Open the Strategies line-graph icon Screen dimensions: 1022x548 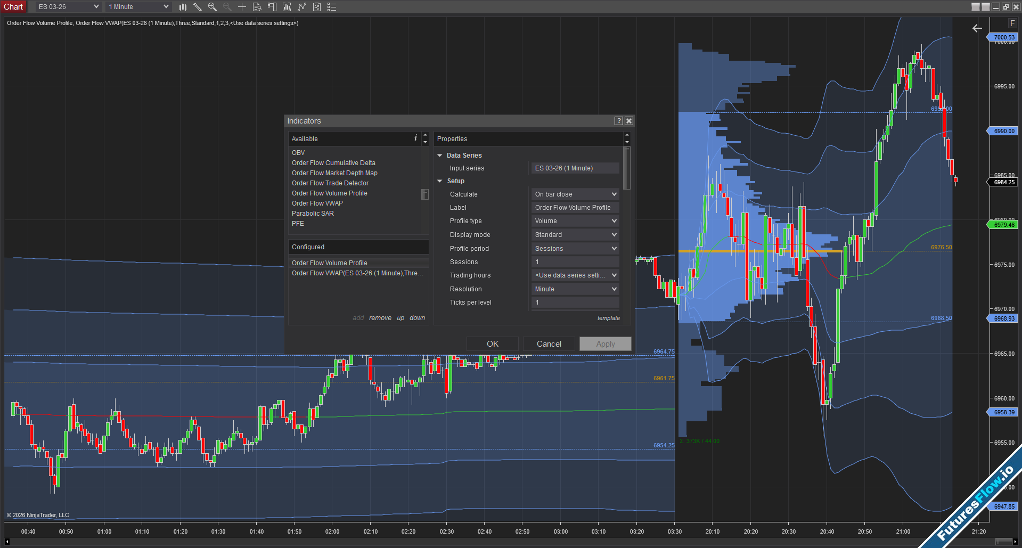click(302, 7)
